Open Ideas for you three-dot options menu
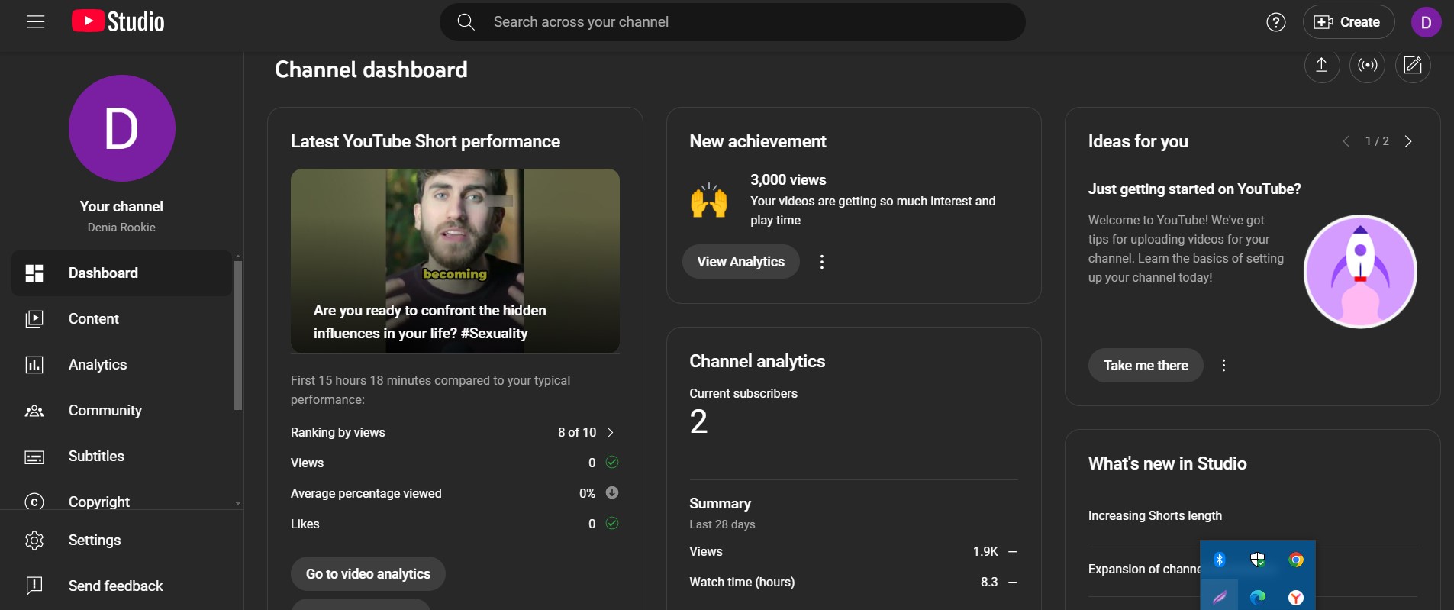 point(1223,366)
